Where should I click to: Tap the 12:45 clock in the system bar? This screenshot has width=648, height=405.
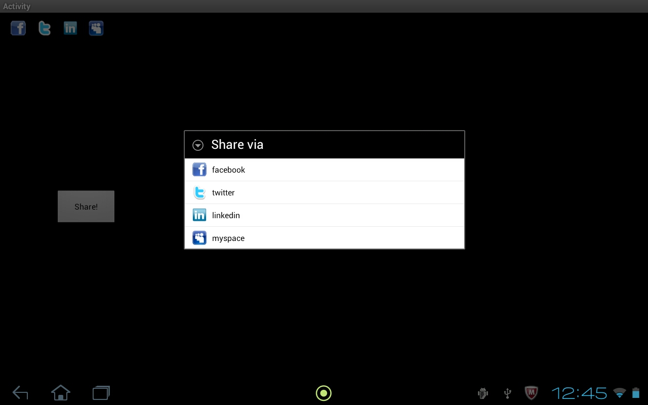click(x=579, y=393)
